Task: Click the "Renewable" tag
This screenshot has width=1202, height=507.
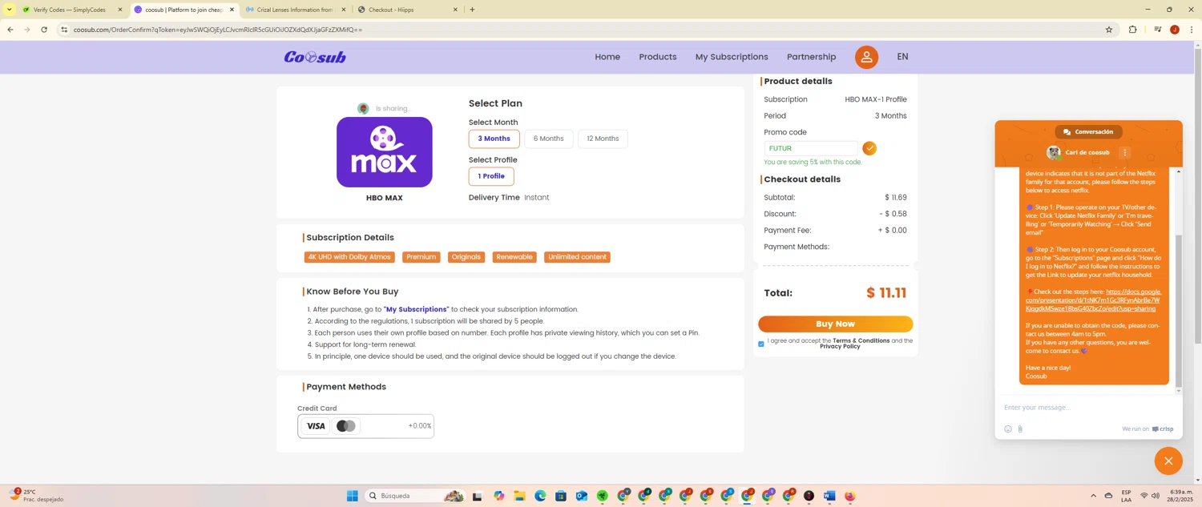Action: click(x=514, y=257)
